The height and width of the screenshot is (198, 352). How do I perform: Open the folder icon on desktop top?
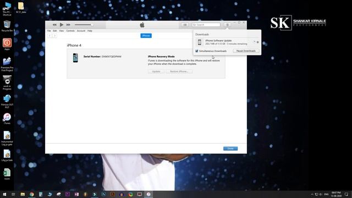tap(21, 8)
